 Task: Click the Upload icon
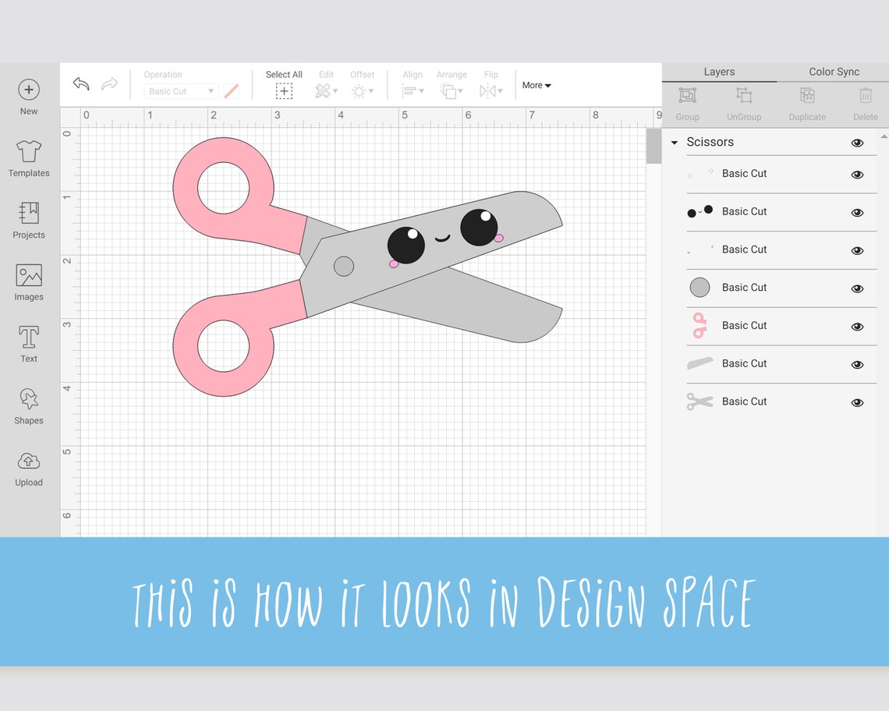tap(28, 466)
